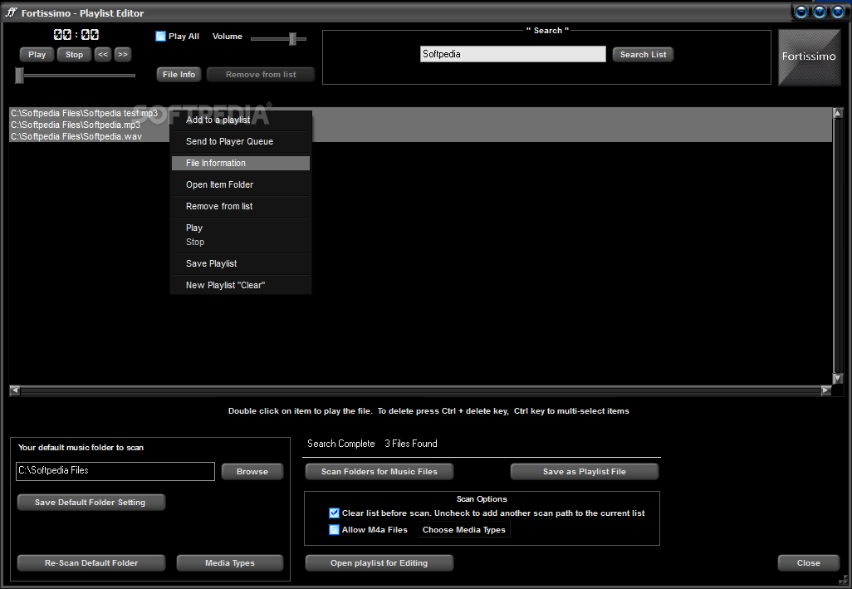Start playback with the Play button
852x589 pixels.
click(x=37, y=54)
